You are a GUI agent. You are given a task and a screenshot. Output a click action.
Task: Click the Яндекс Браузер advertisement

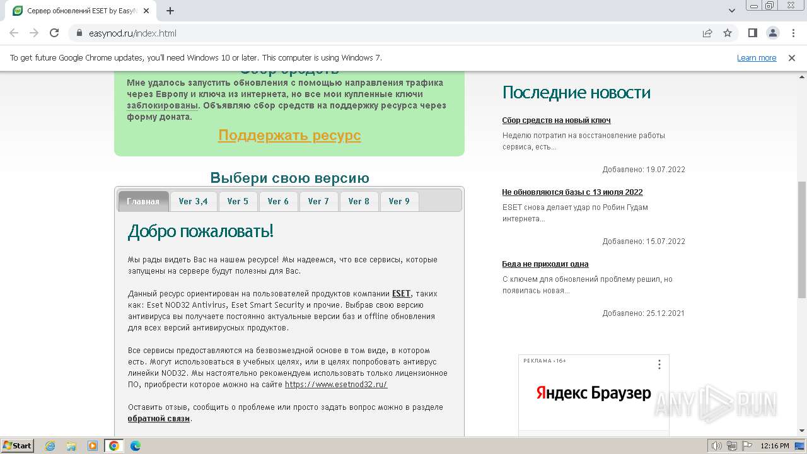pyautogui.click(x=594, y=393)
